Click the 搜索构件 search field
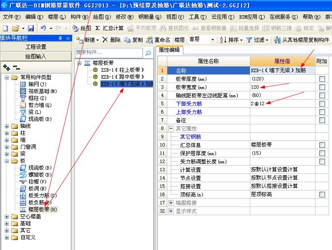The width and height of the screenshot is (332, 250). pyautogui.click(x=109, y=53)
